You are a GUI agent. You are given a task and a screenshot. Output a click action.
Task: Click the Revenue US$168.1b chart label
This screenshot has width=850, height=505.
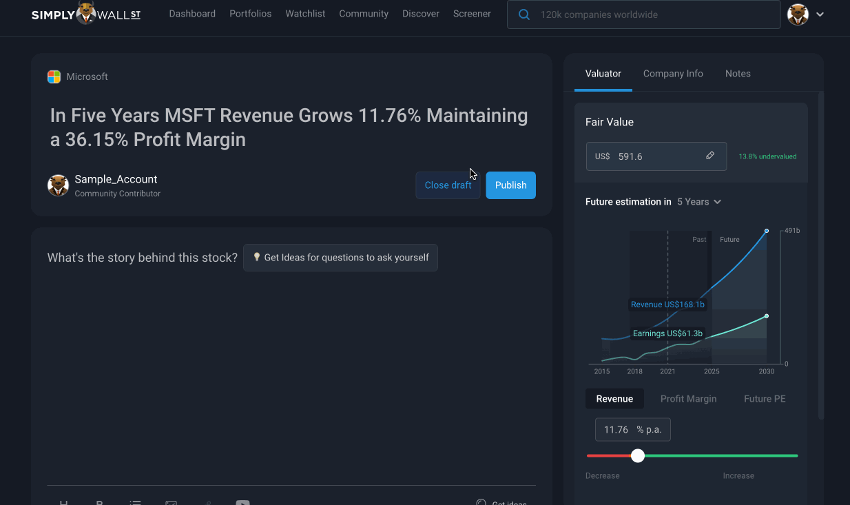tap(668, 305)
